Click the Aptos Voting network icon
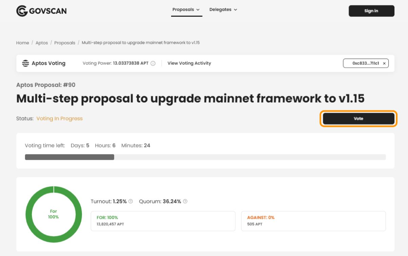Screen dimensions: 408x256 tap(25, 63)
